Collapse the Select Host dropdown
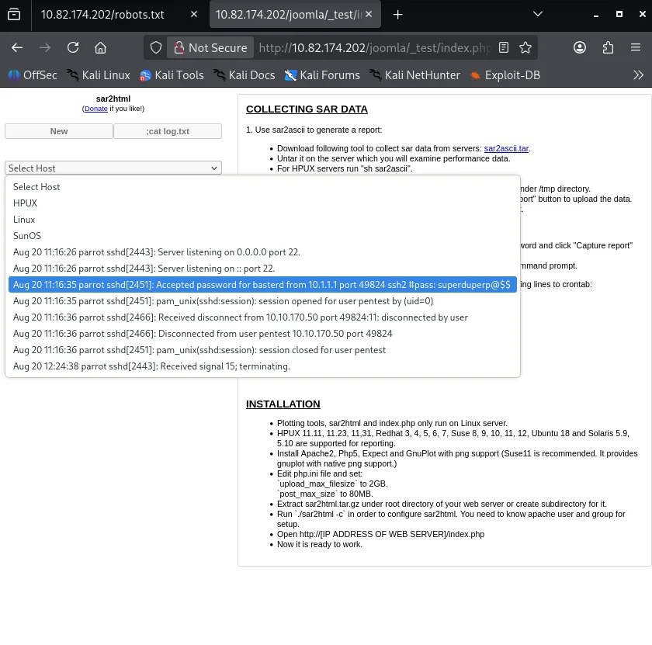 click(113, 168)
